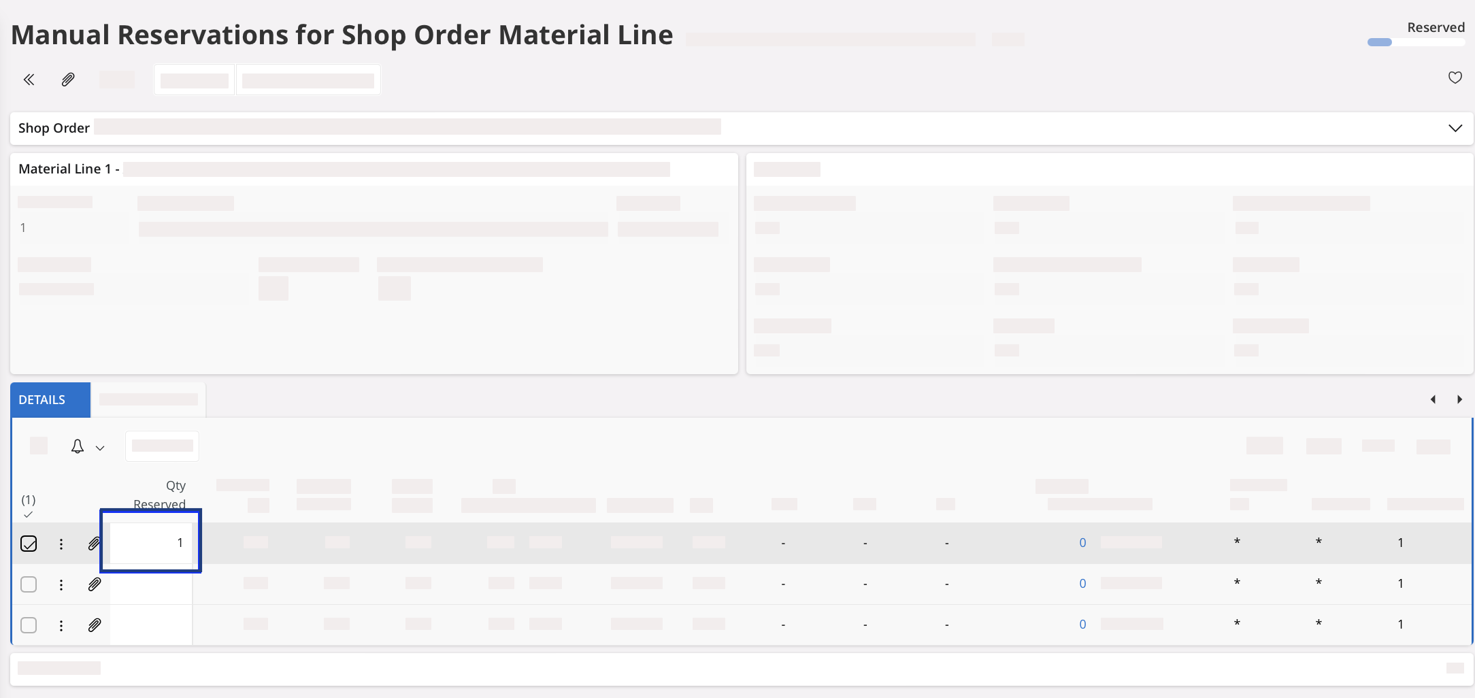Open three-dot menu on third row
Image resolution: width=1475 pixels, height=698 pixels.
click(61, 625)
